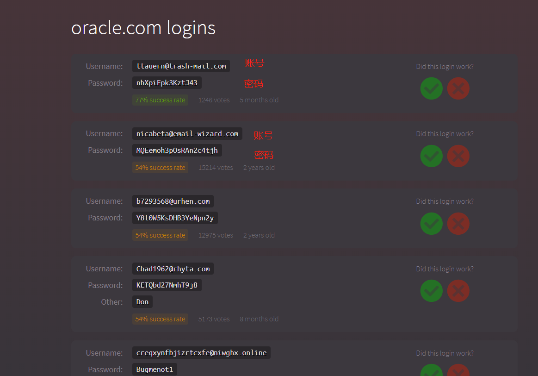Screen dimensions: 538x376
Task: Click the 12975 votes text
Action: tap(216, 235)
